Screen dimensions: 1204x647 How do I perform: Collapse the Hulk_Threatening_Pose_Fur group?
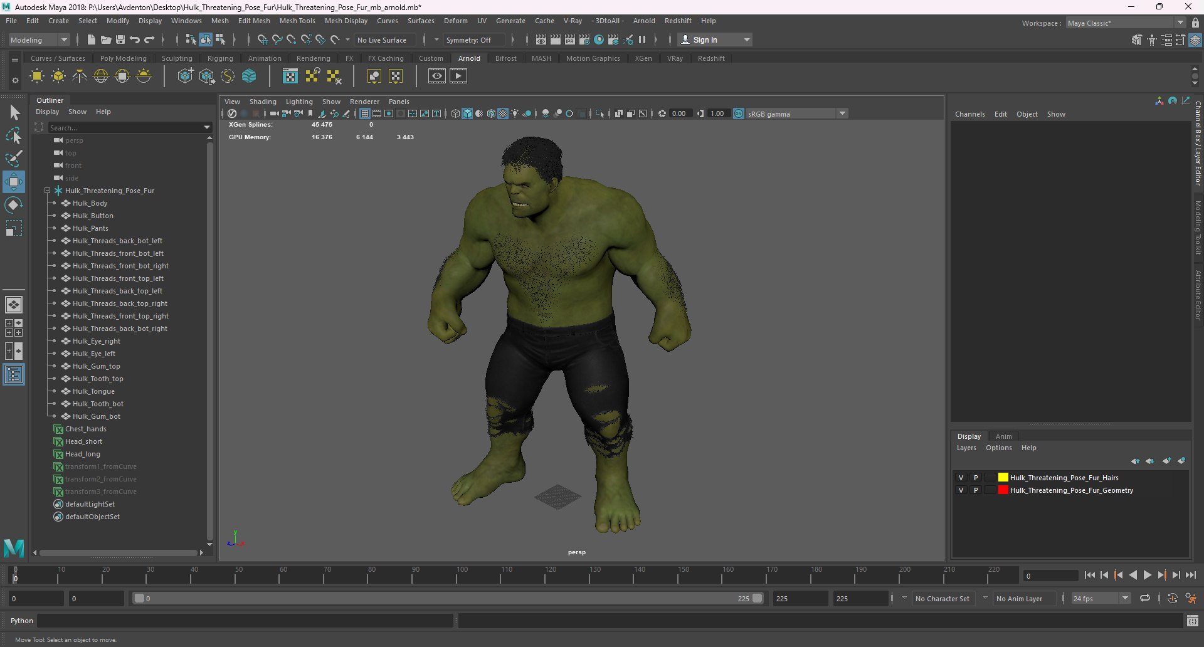point(47,191)
